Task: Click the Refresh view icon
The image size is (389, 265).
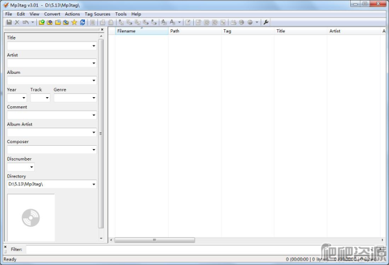Action: coord(83,23)
